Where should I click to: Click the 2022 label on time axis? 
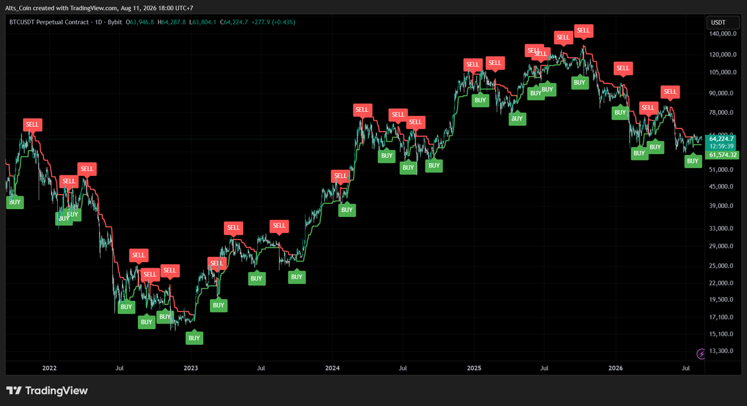pyautogui.click(x=49, y=368)
